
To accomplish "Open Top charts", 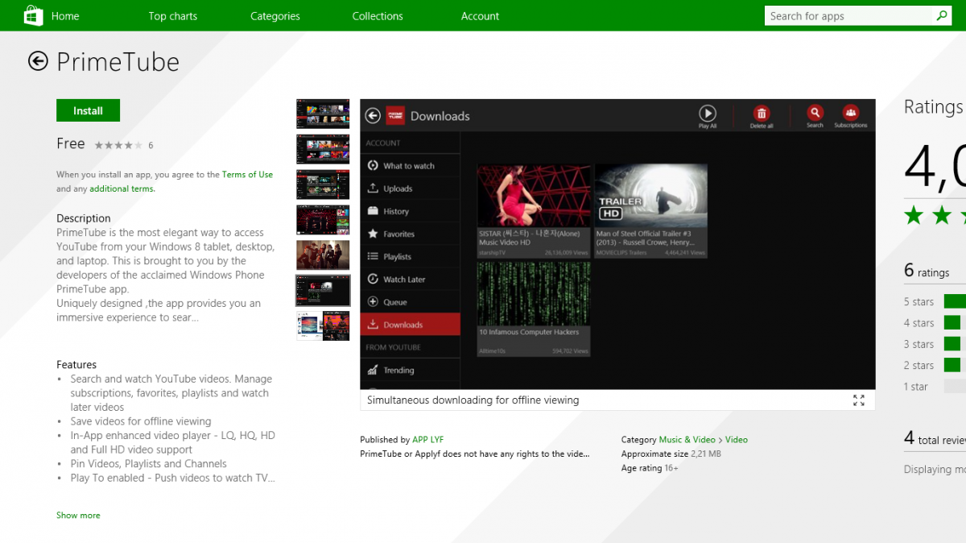I will click(172, 16).
